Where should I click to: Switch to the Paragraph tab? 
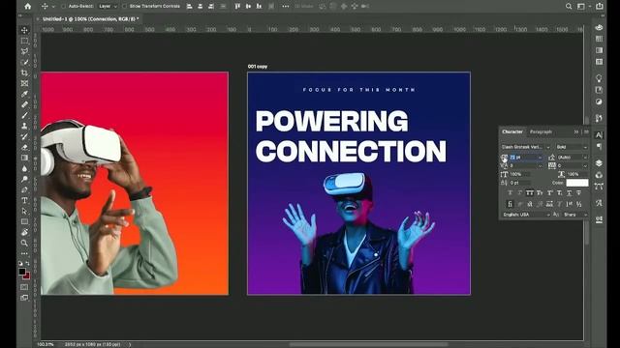[x=541, y=131]
